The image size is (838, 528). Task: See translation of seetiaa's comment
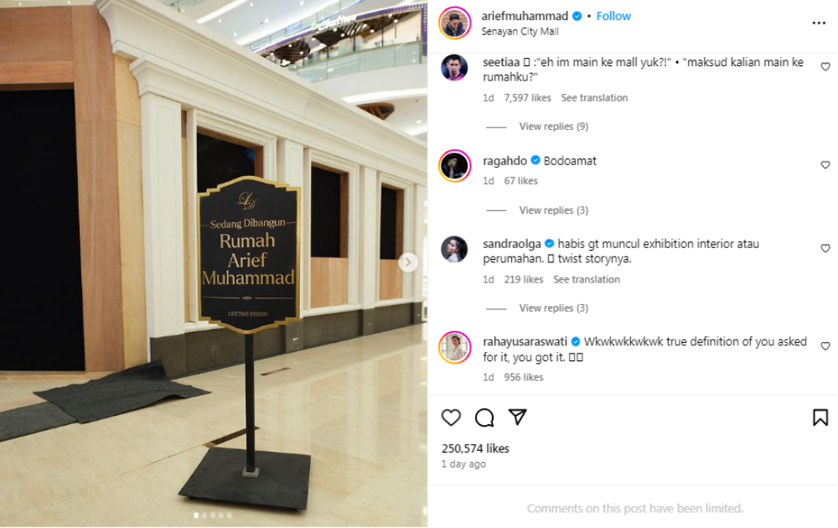(x=594, y=98)
